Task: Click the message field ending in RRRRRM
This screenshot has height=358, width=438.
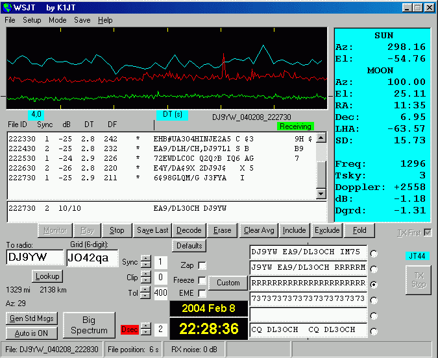Action: [x=308, y=267]
